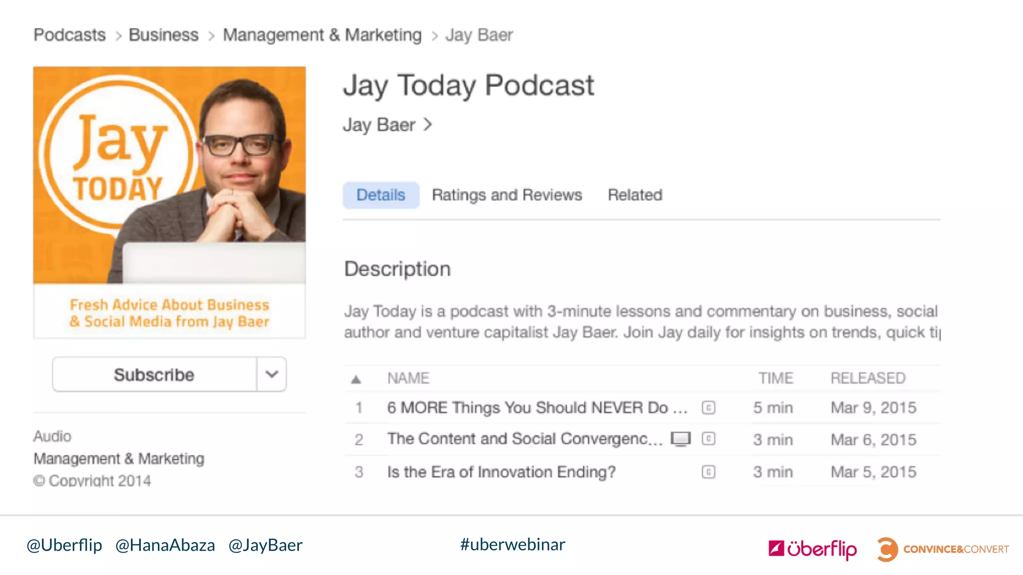
Task: Click clean badge on Era of Innovation episode
Action: (x=708, y=472)
